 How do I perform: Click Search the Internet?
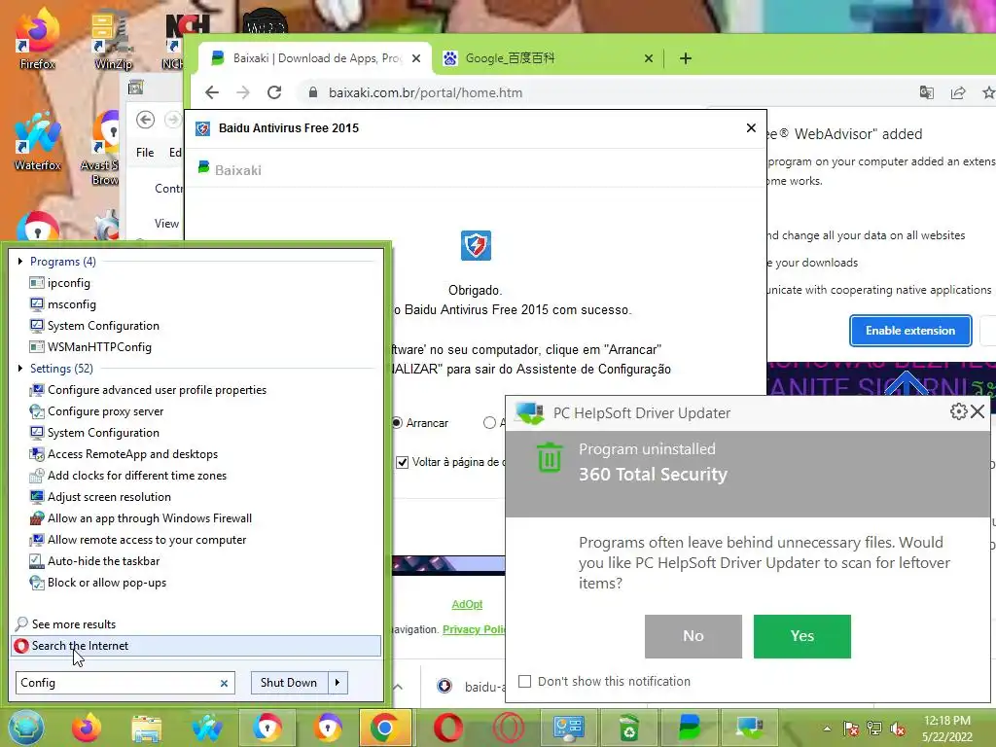(x=196, y=646)
